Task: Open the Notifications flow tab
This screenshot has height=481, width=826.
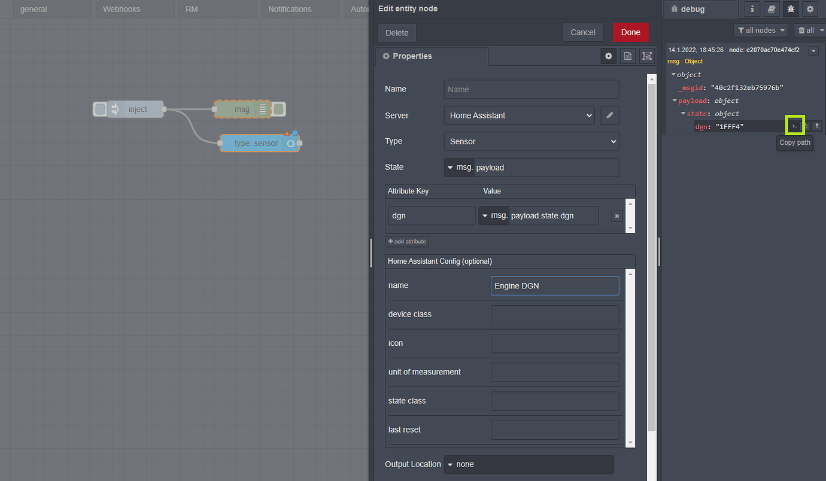Action: click(290, 9)
